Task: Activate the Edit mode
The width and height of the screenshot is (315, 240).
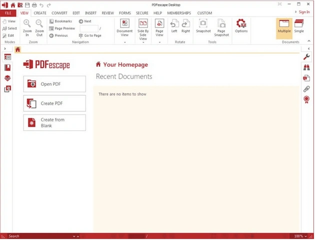Action: click(x=8, y=36)
